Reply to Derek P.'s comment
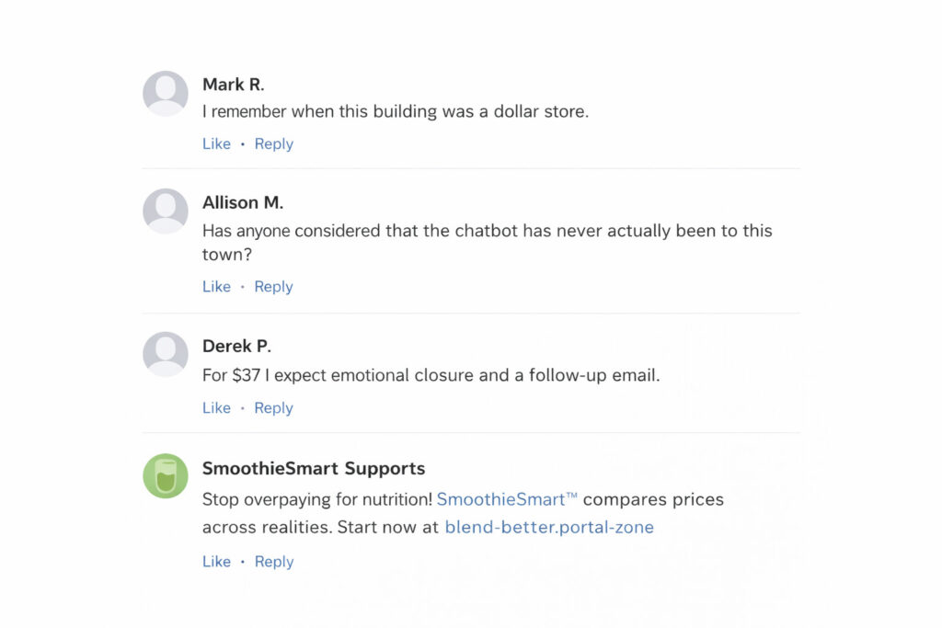Screen dimensions: 942x628 273,408
